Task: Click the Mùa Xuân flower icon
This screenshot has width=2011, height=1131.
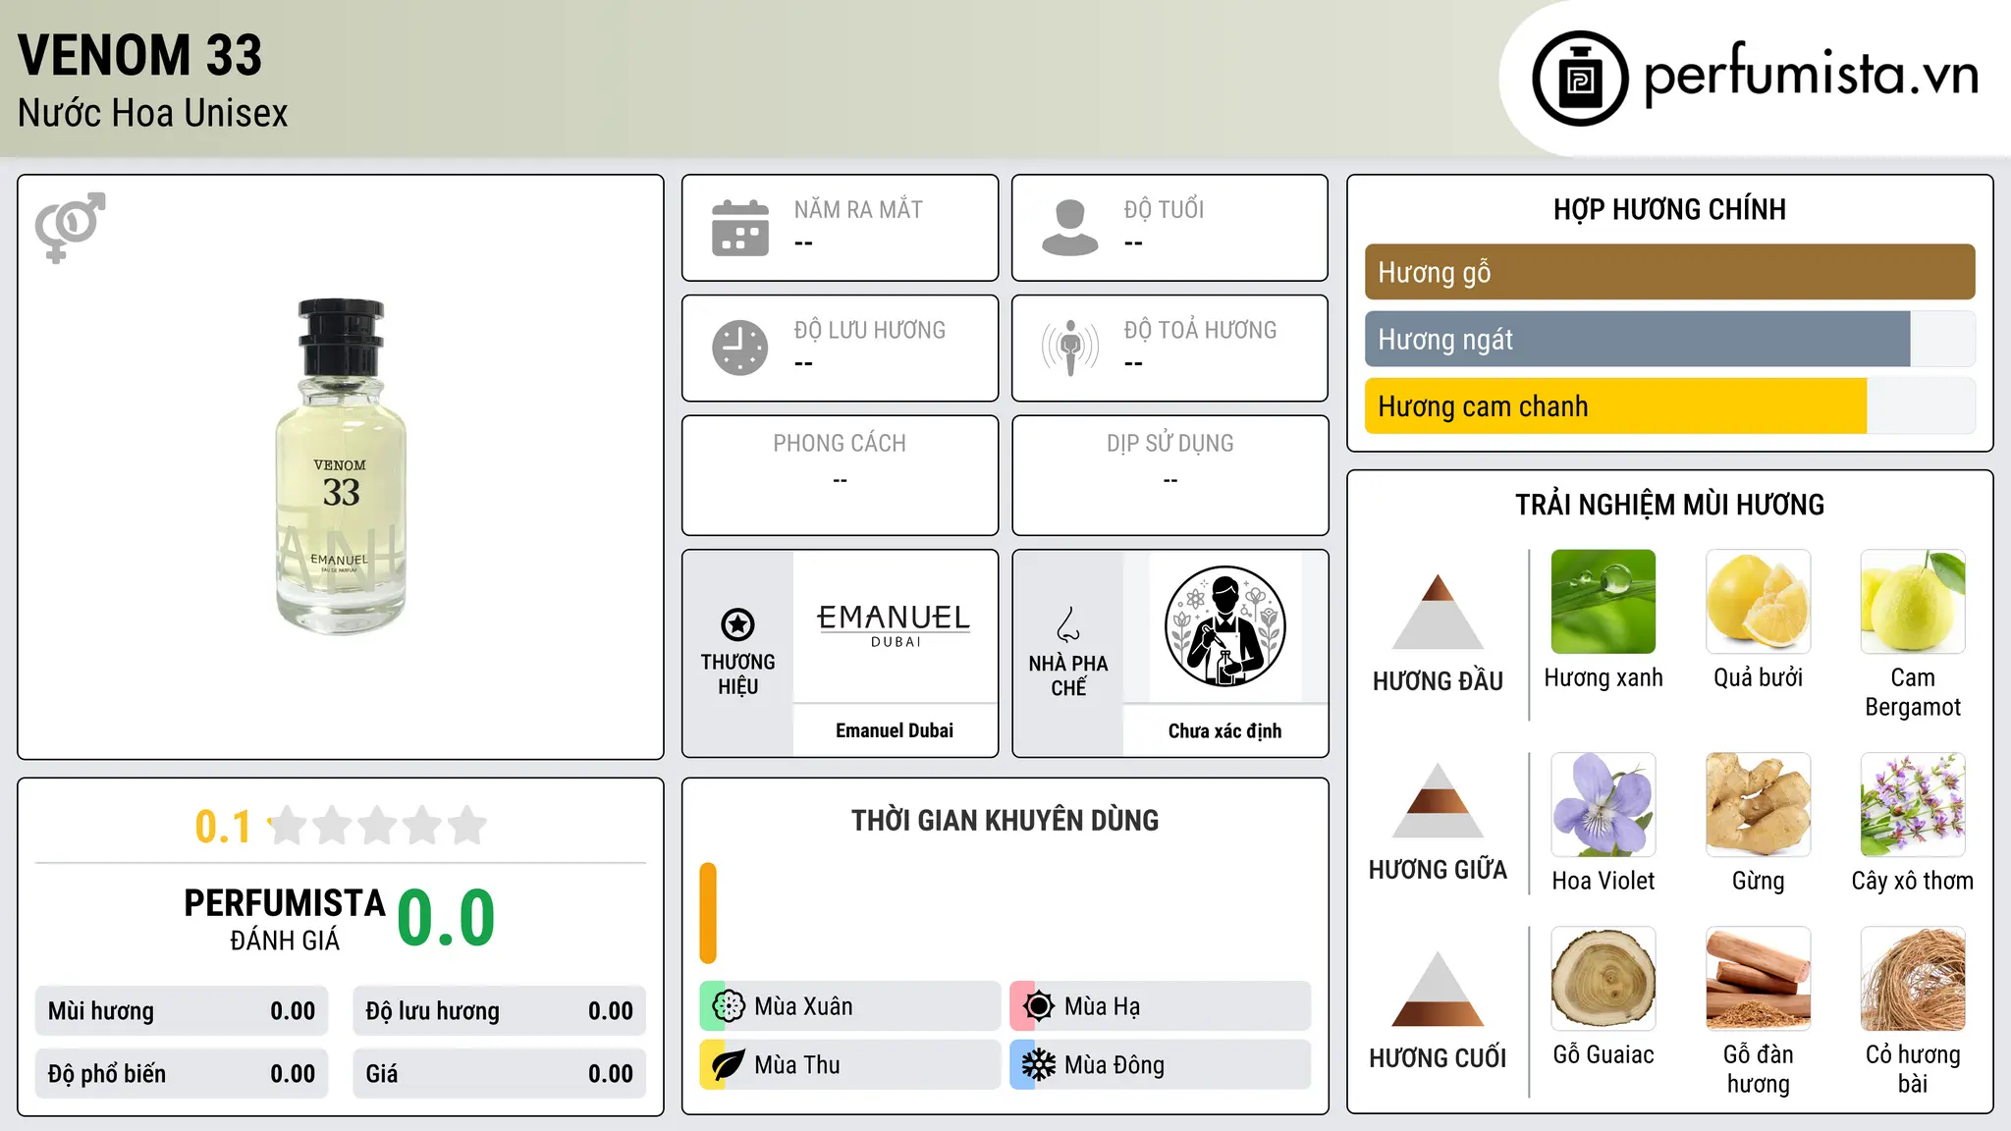Action: [x=729, y=1006]
